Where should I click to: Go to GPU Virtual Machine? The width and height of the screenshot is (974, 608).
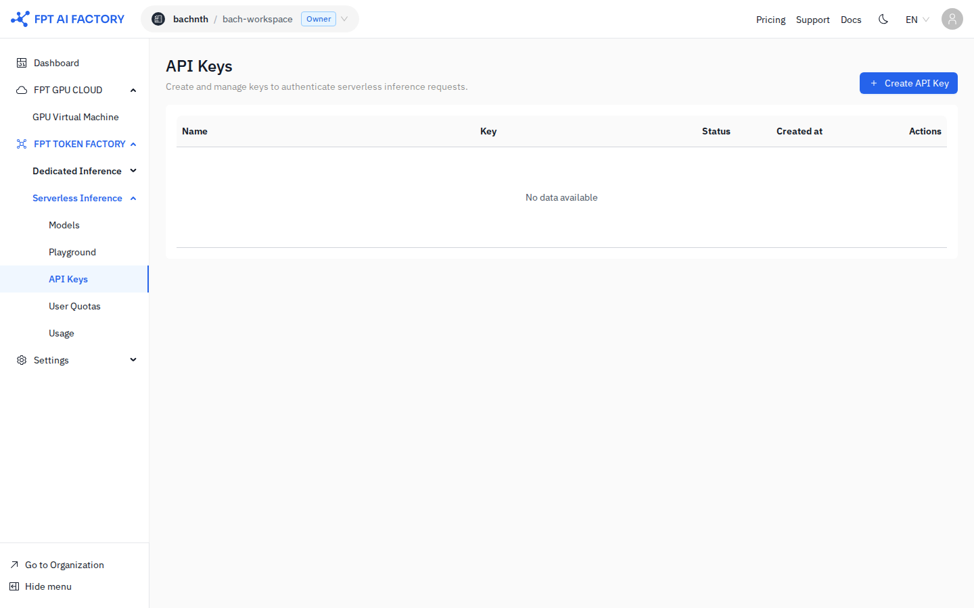click(74, 117)
